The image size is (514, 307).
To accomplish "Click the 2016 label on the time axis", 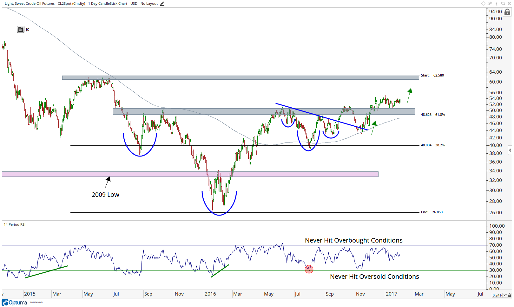I will [210, 294].
